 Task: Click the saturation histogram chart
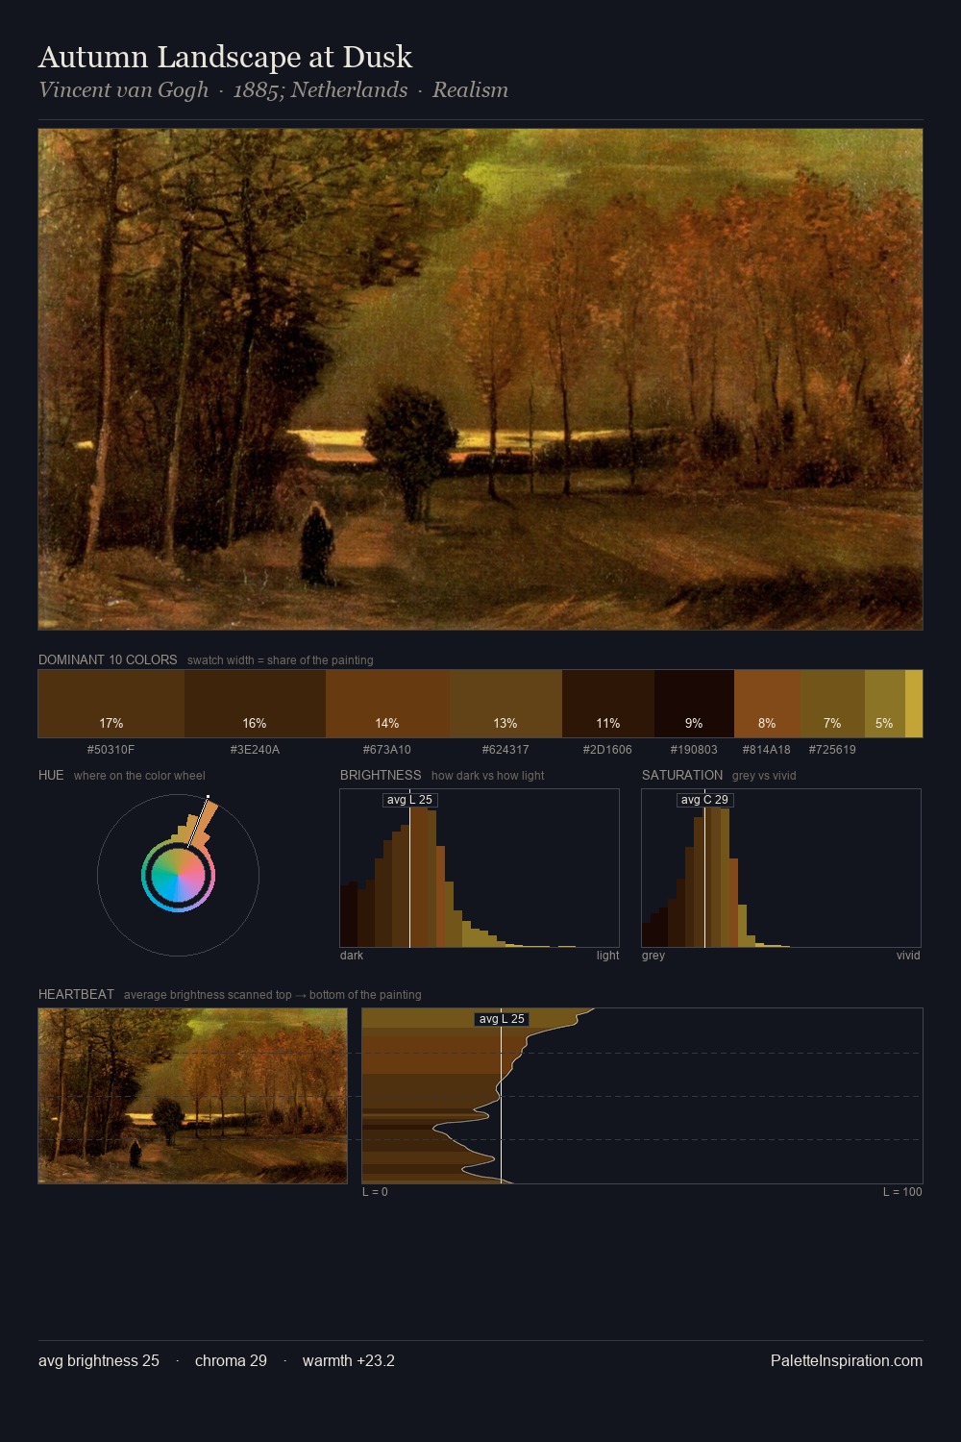(x=781, y=868)
